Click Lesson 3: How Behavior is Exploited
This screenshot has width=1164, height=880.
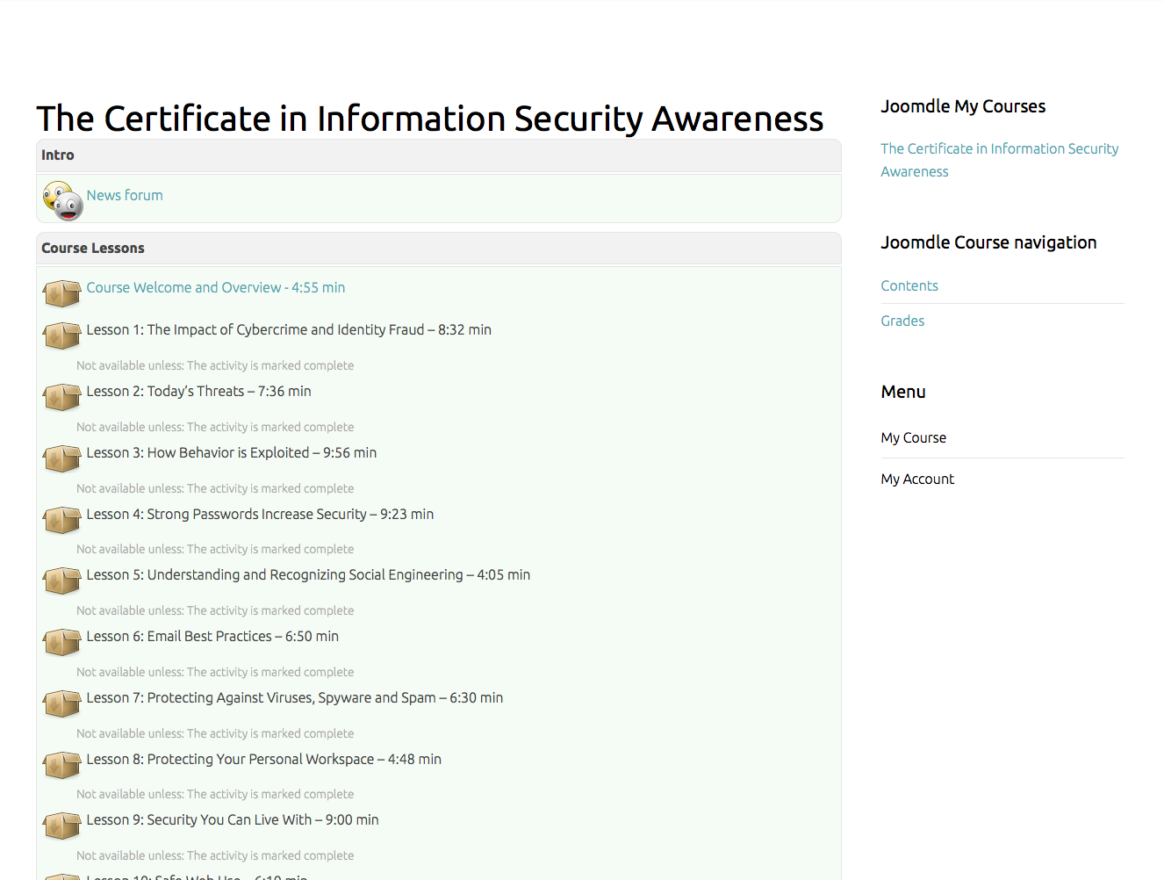click(x=232, y=452)
